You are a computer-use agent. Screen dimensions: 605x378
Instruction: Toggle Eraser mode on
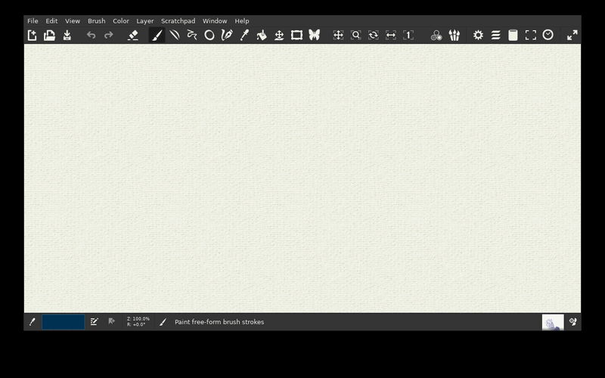(x=133, y=35)
